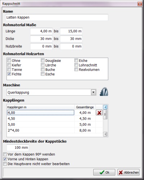Image resolution: width=144 pixels, height=180 pixels.
Task: Cancel via the Abbrechen button
Action: point(129,172)
